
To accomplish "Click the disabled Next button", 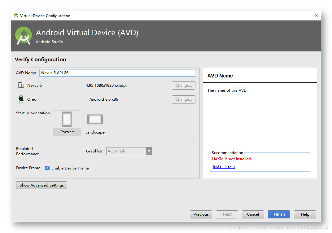I will [x=227, y=214].
